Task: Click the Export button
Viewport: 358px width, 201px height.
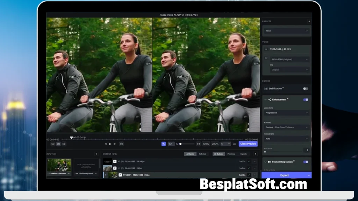Action: coord(285,175)
